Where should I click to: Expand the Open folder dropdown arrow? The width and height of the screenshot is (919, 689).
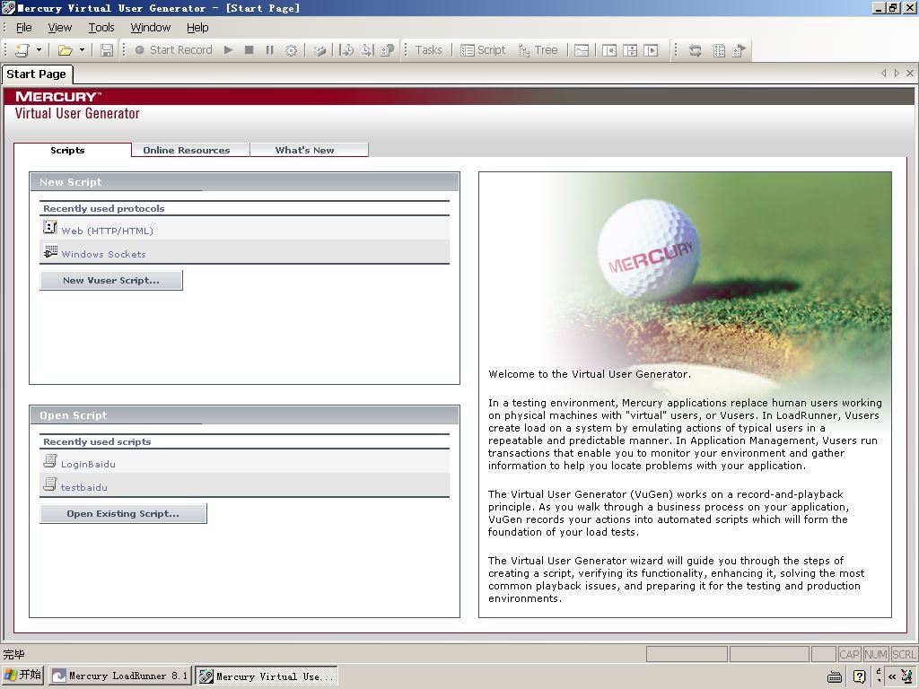point(82,50)
